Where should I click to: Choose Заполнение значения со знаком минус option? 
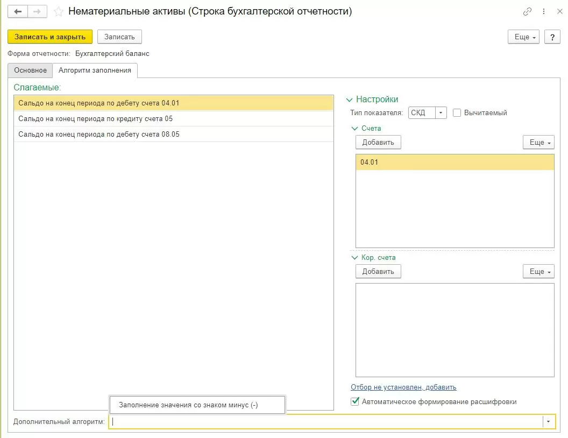tap(188, 405)
